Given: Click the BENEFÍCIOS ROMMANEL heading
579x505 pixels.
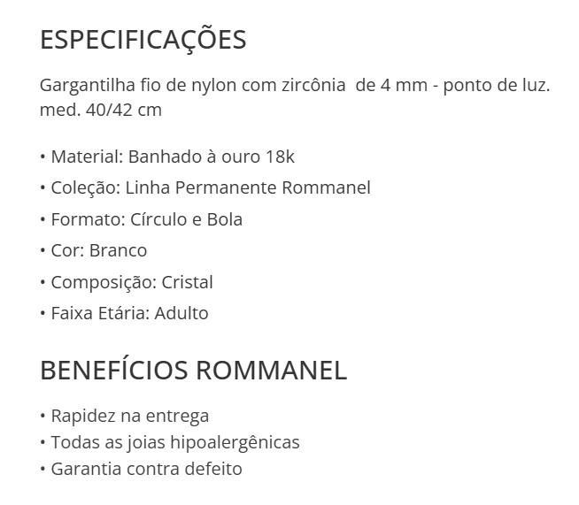Looking at the screenshot, I should coord(193,370).
